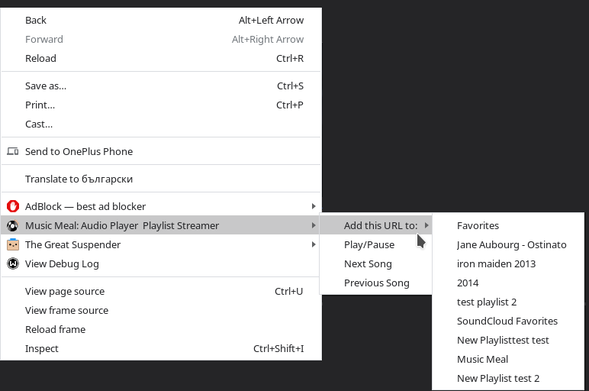Screen dimensions: 589x391
Task: Select Translate to български
Action: [x=161, y=179]
